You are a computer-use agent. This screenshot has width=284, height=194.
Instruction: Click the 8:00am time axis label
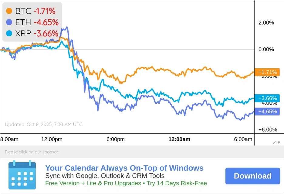[9, 139]
